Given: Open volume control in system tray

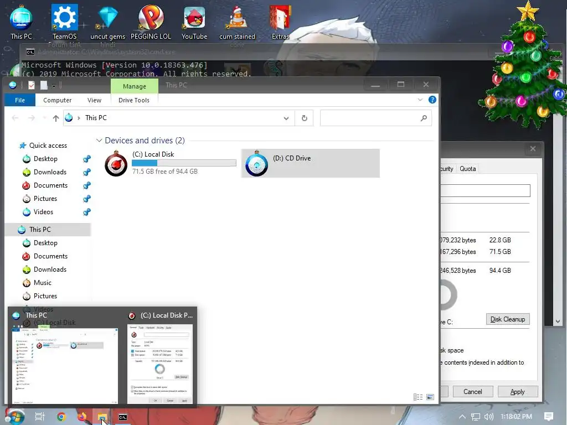Looking at the screenshot, I should click(x=489, y=417).
